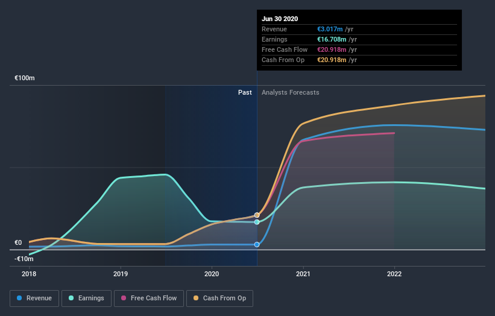This screenshot has height=316, width=495.
Task: Click the Past section label
Action: (x=245, y=92)
